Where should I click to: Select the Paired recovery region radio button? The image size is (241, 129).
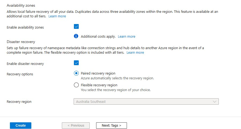[76, 73]
